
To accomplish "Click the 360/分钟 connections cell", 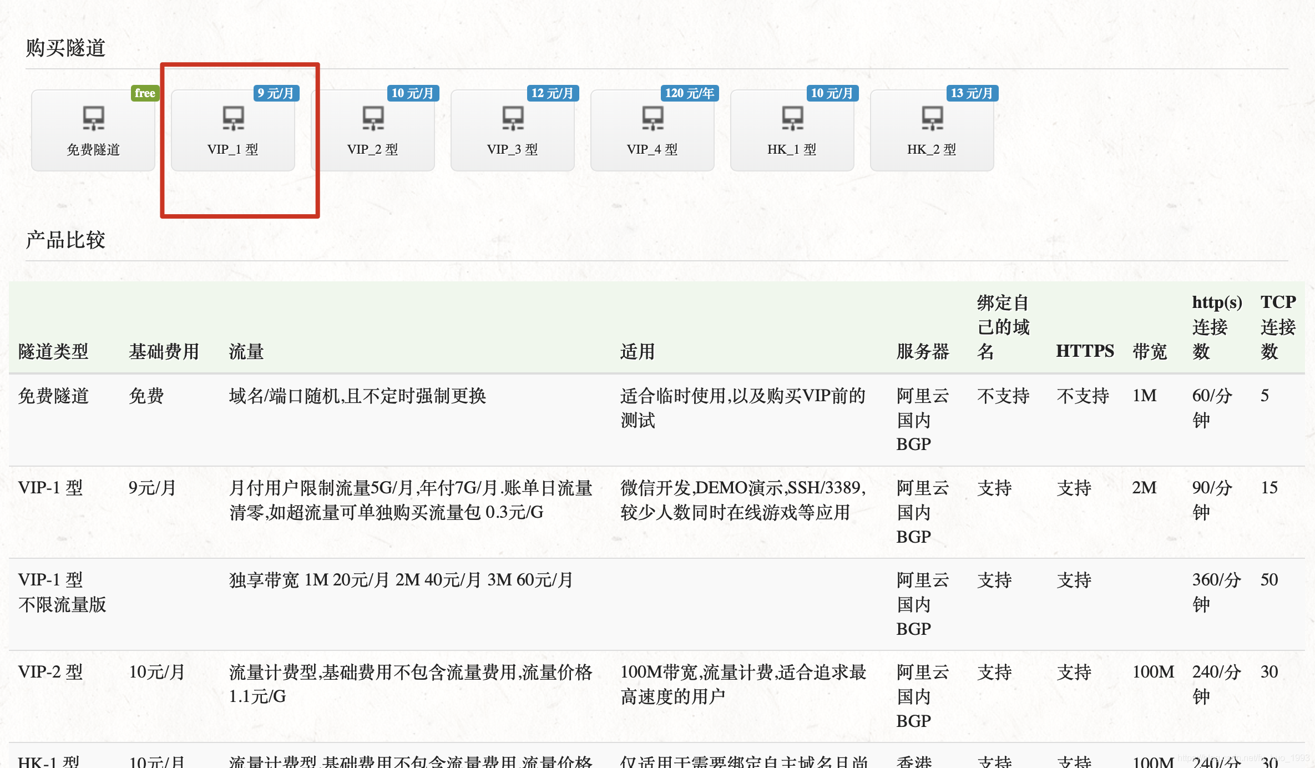I will coord(1216,592).
